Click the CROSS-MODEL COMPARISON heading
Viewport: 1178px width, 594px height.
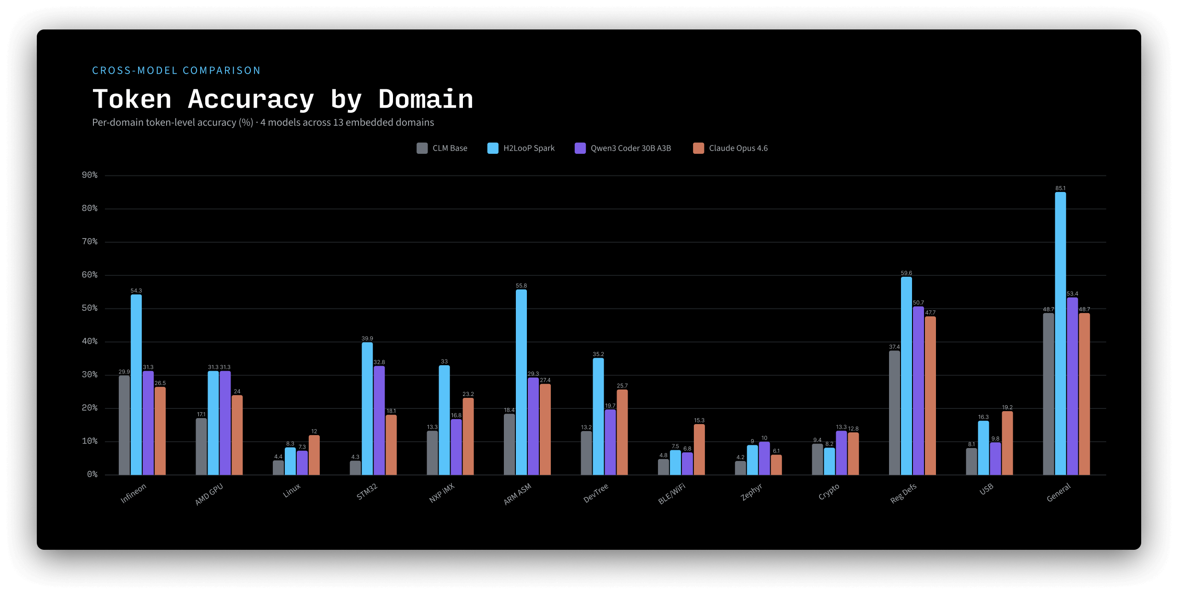coord(176,70)
